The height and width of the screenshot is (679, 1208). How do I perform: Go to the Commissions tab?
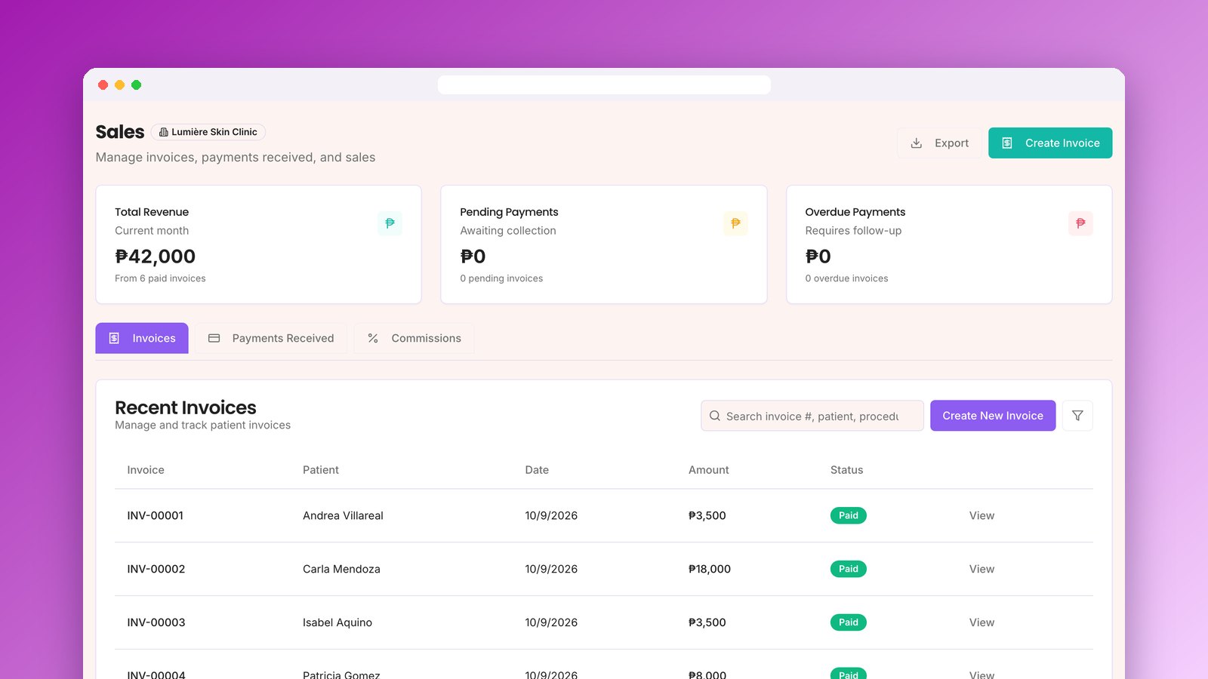pyautogui.click(x=414, y=338)
